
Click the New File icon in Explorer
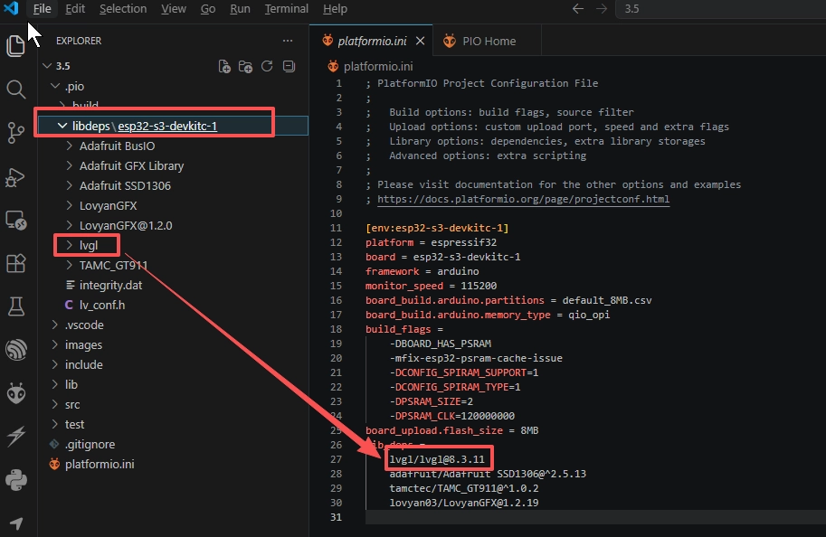224,66
